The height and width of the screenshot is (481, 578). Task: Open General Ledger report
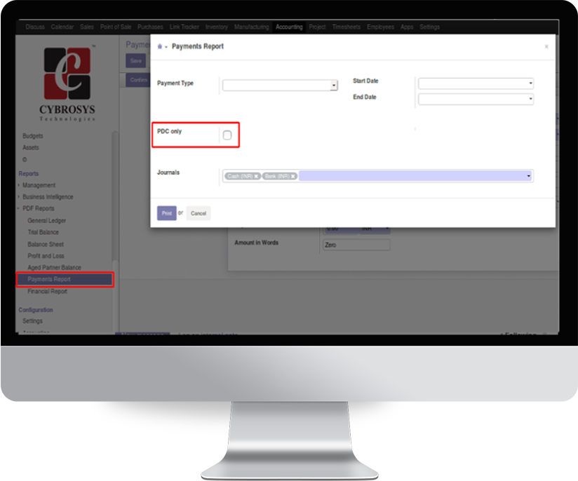pyautogui.click(x=47, y=220)
